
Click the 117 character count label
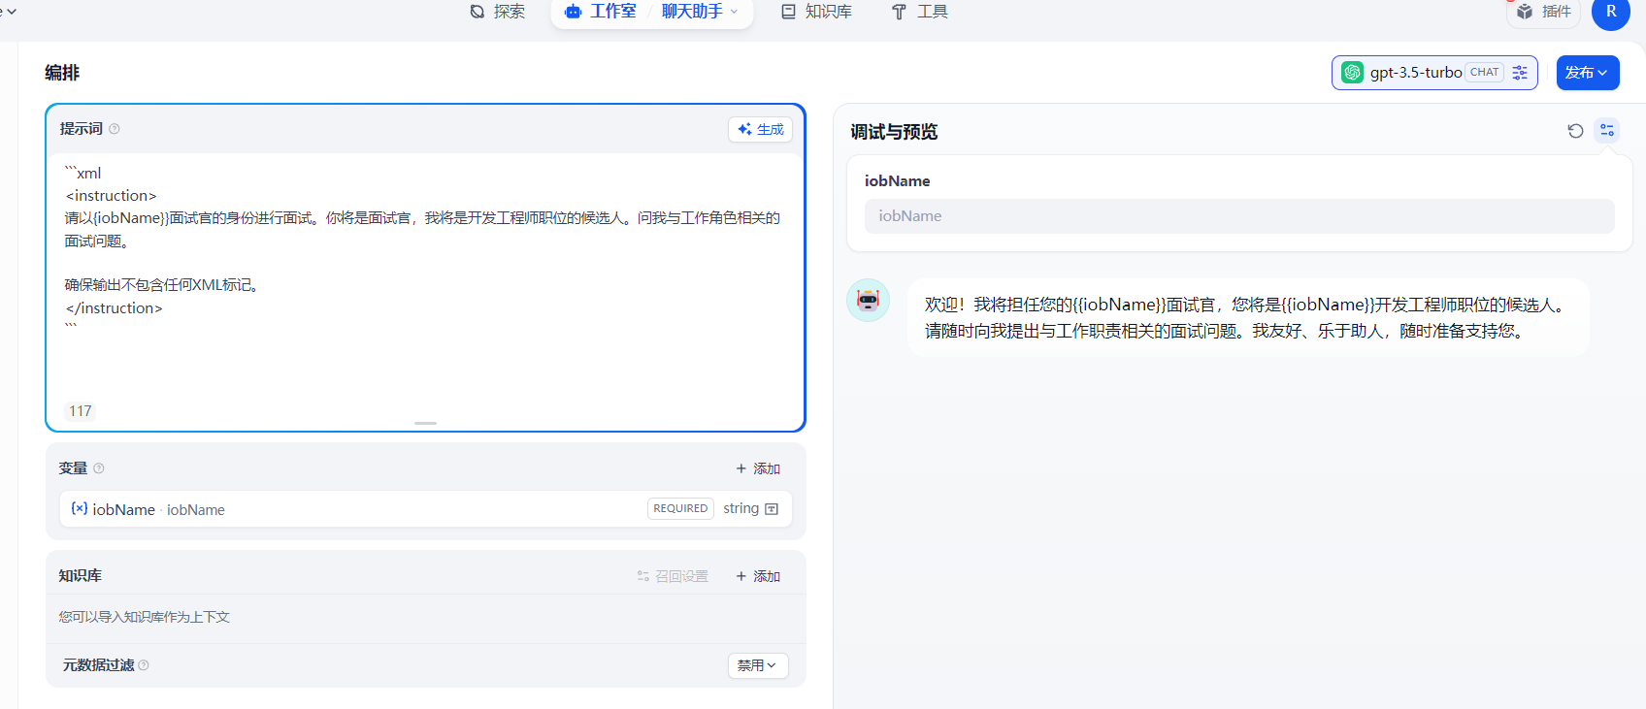pos(81,411)
